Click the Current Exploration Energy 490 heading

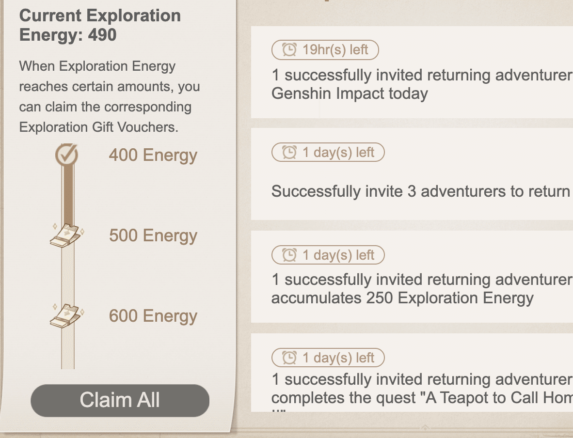click(99, 23)
